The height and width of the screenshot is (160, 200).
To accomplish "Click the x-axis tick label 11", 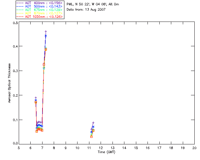I will pyautogui.click(x=89, y=148).
